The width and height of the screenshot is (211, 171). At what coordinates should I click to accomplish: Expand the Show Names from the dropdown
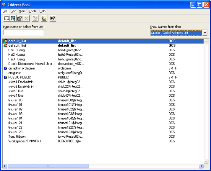(205, 33)
